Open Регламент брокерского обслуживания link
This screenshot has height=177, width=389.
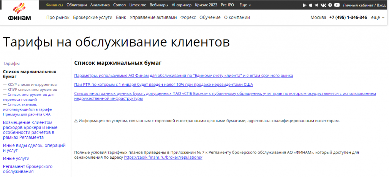point(28,169)
